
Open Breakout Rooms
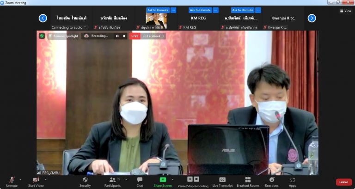tap(248, 181)
